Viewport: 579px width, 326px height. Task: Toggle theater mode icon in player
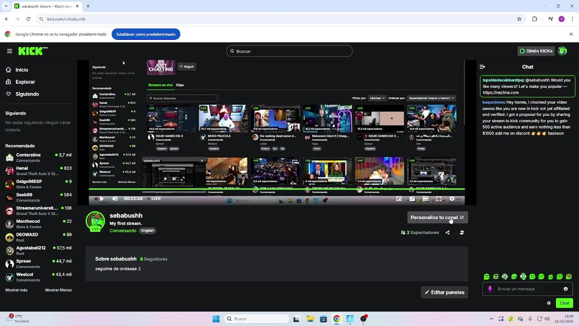425,199
